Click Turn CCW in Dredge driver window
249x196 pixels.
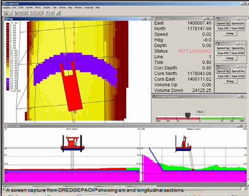(238, 53)
